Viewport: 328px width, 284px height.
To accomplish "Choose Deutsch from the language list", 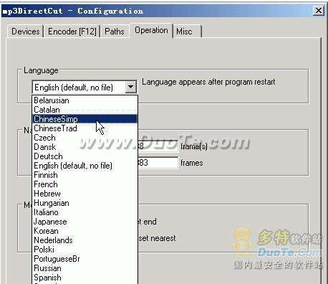I will 85,156.
